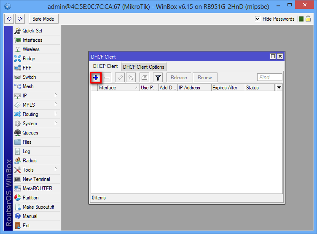This screenshot has width=317, height=234.
Task: Close the DHCP Client sub-window
Action: (x=280, y=56)
